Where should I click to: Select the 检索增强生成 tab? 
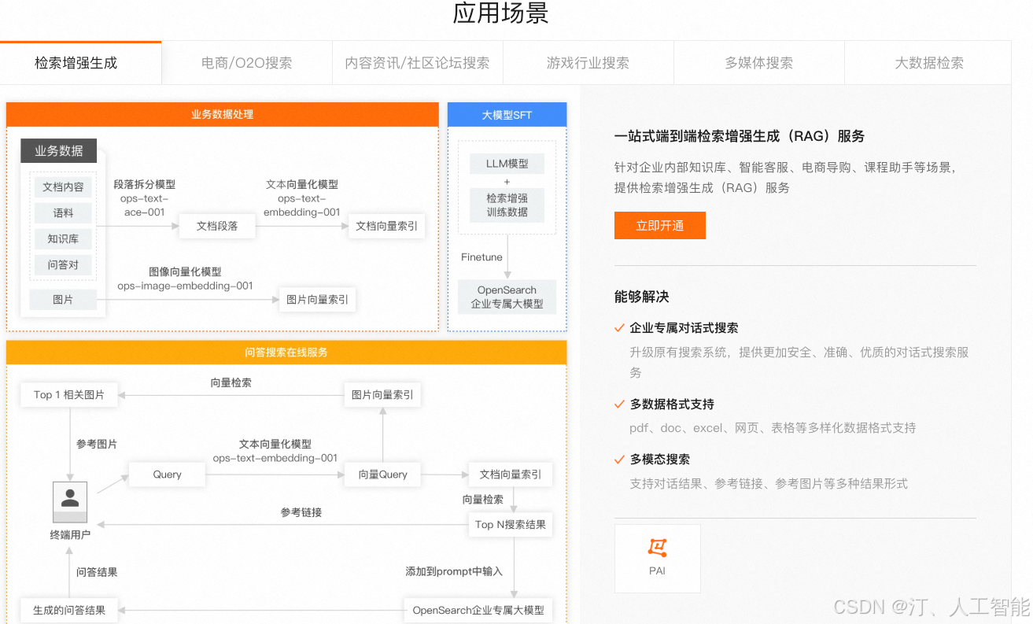[80, 63]
